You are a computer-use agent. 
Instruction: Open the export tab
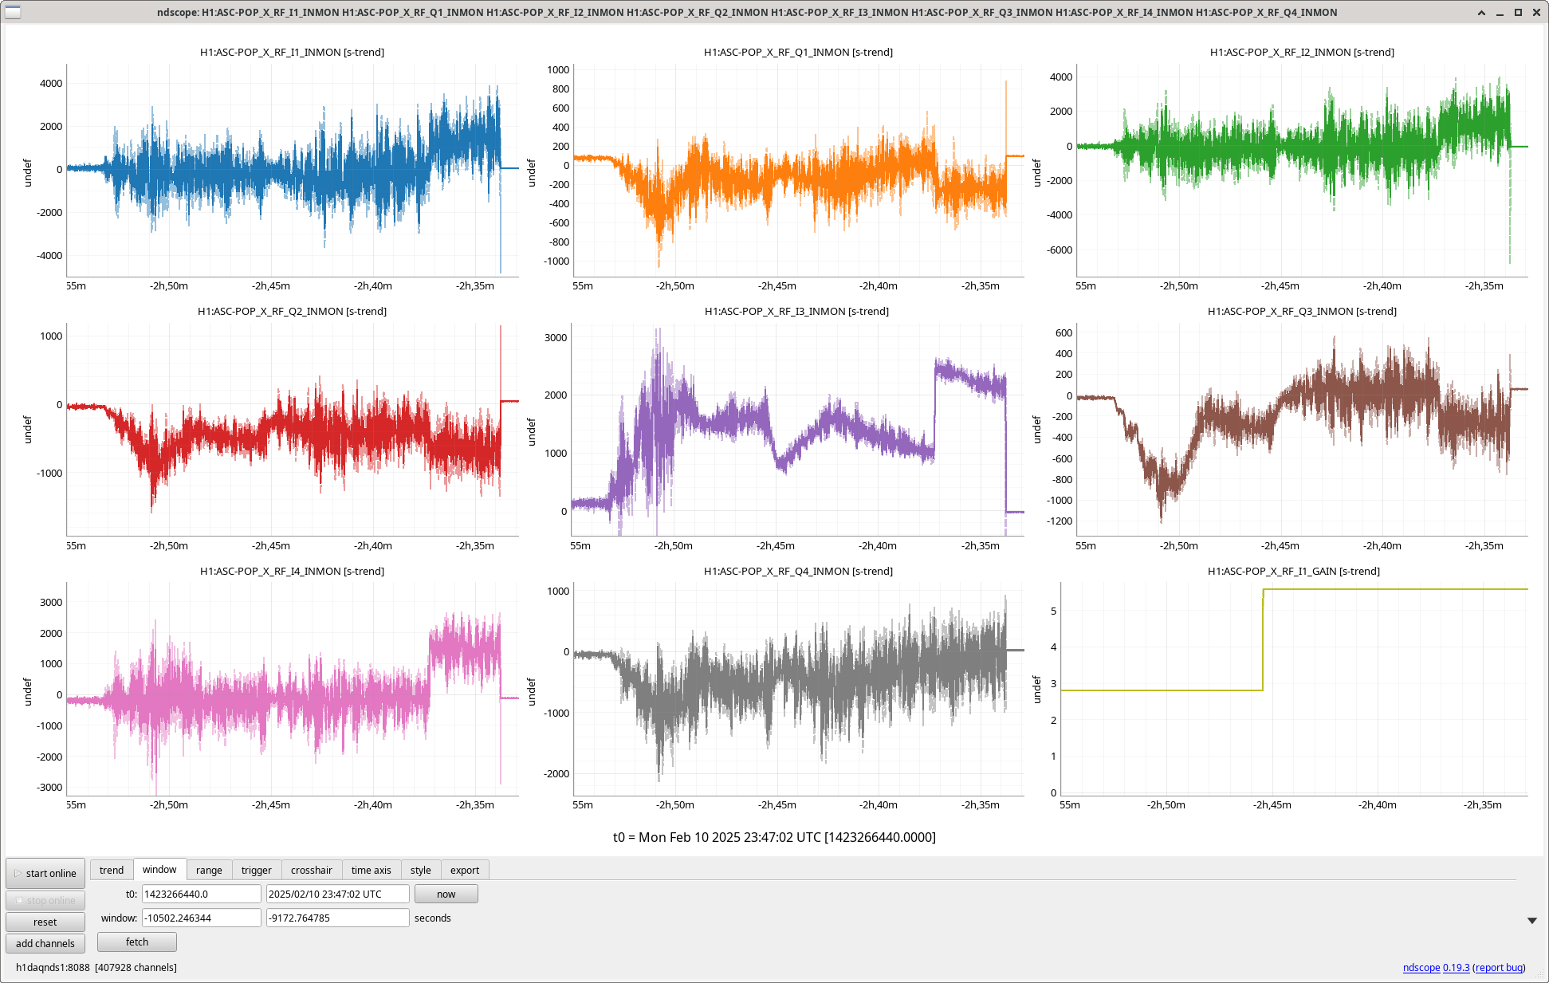pos(465,870)
